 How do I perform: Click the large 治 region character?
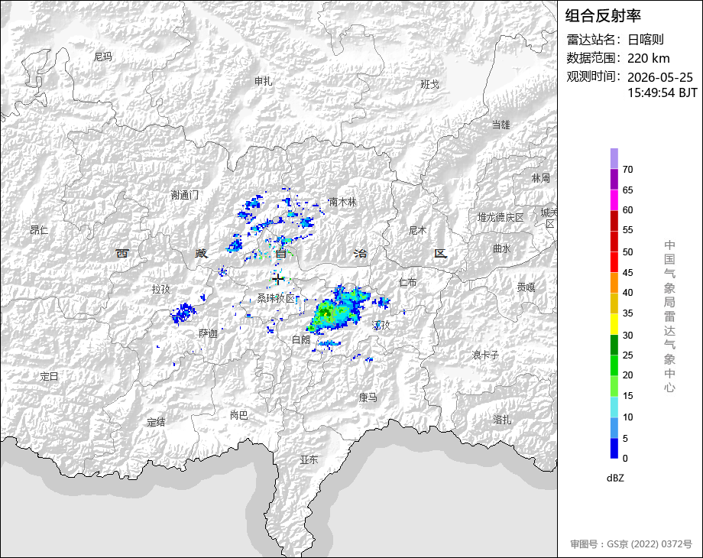point(360,254)
